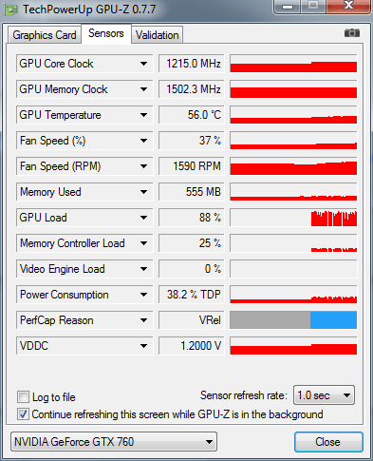The image size is (373, 461).
Task: Open the NVIDIA GeForce GTX 760 selector
Action: point(114,441)
